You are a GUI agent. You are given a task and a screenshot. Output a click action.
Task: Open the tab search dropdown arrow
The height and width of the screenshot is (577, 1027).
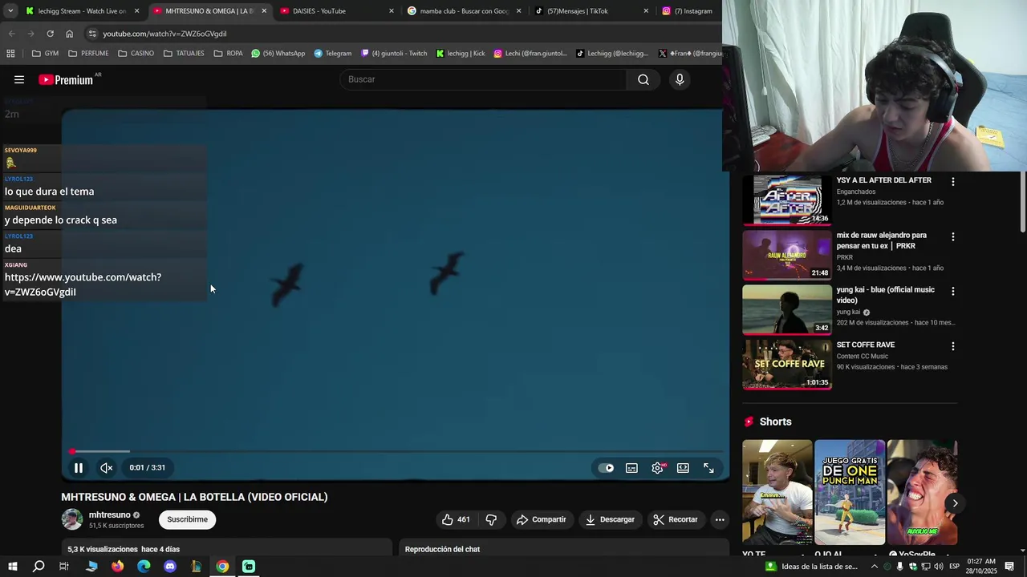pyautogui.click(x=10, y=11)
